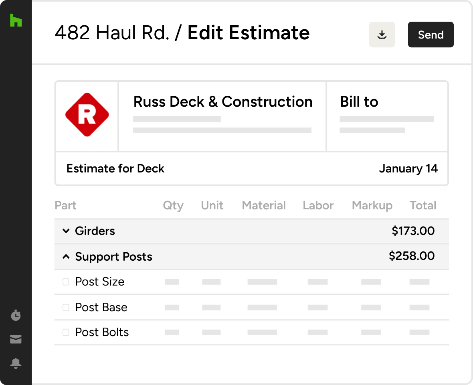
Task: Open the timer stopwatch icon in sidebar
Action: pyautogui.click(x=16, y=315)
